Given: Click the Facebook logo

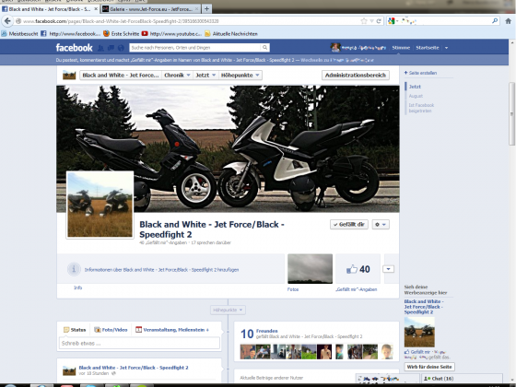Looking at the screenshot, I should coord(74,48).
